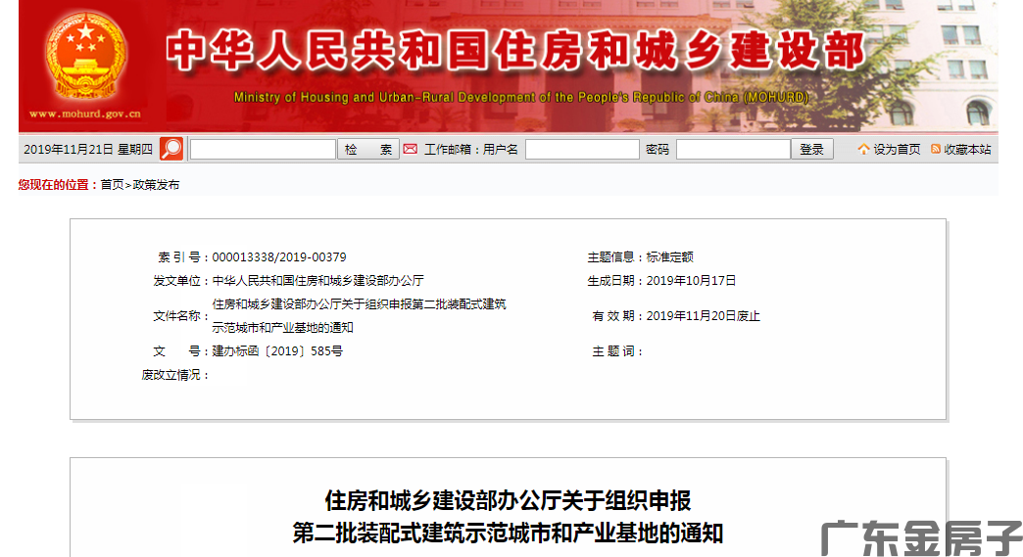Click the 收藏本站 bookmark link
The width and height of the screenshot is (1023, 557).
pyautogui.click(x=967, y=150)
